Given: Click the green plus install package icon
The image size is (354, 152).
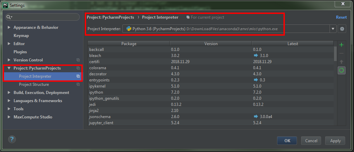Looking at the screenshot, I should [x=341, y=45].
